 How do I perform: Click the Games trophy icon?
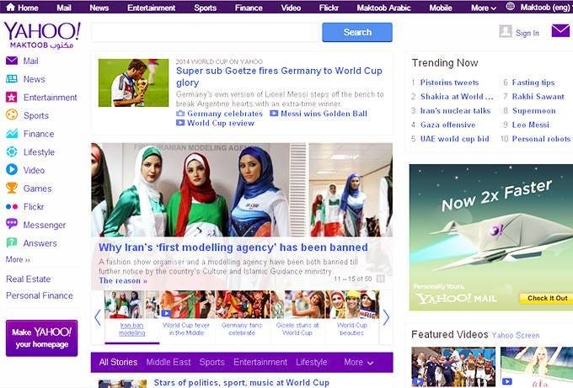click(12, 188)
